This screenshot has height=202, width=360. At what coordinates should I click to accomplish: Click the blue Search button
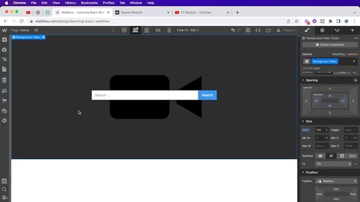tap(208, 95)
